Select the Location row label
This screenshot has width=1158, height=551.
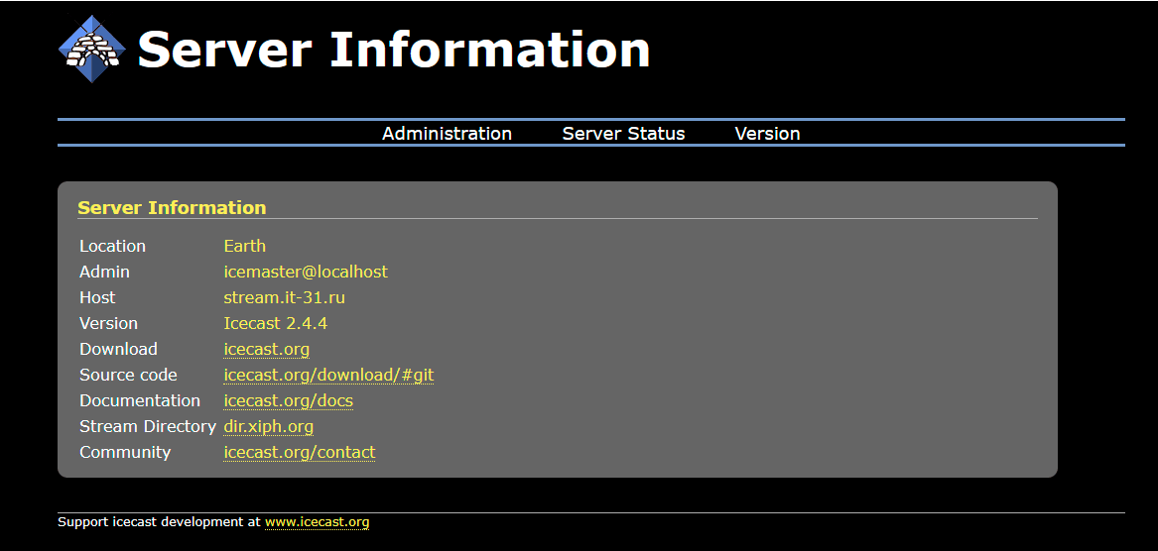pos(112,247)
